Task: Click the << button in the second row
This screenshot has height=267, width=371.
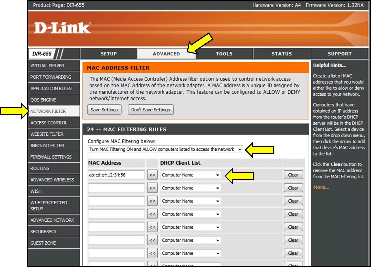Action: [152, 188]
